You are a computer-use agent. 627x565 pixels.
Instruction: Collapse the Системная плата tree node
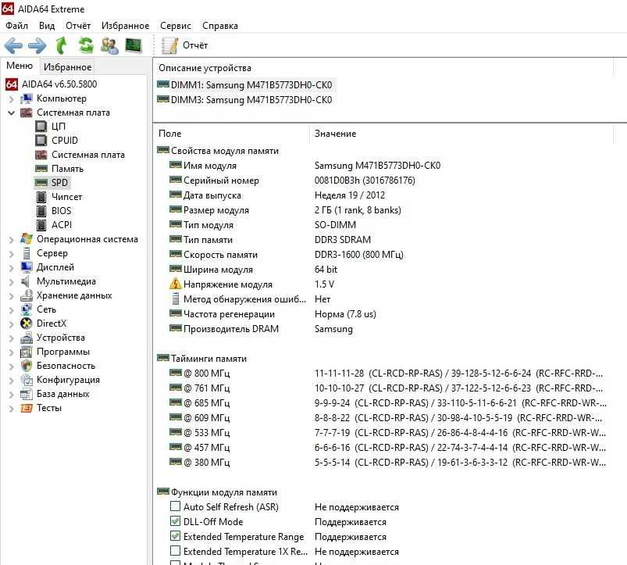(x=11, y=113)
